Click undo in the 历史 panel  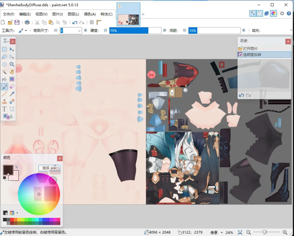tap(241, 95)
